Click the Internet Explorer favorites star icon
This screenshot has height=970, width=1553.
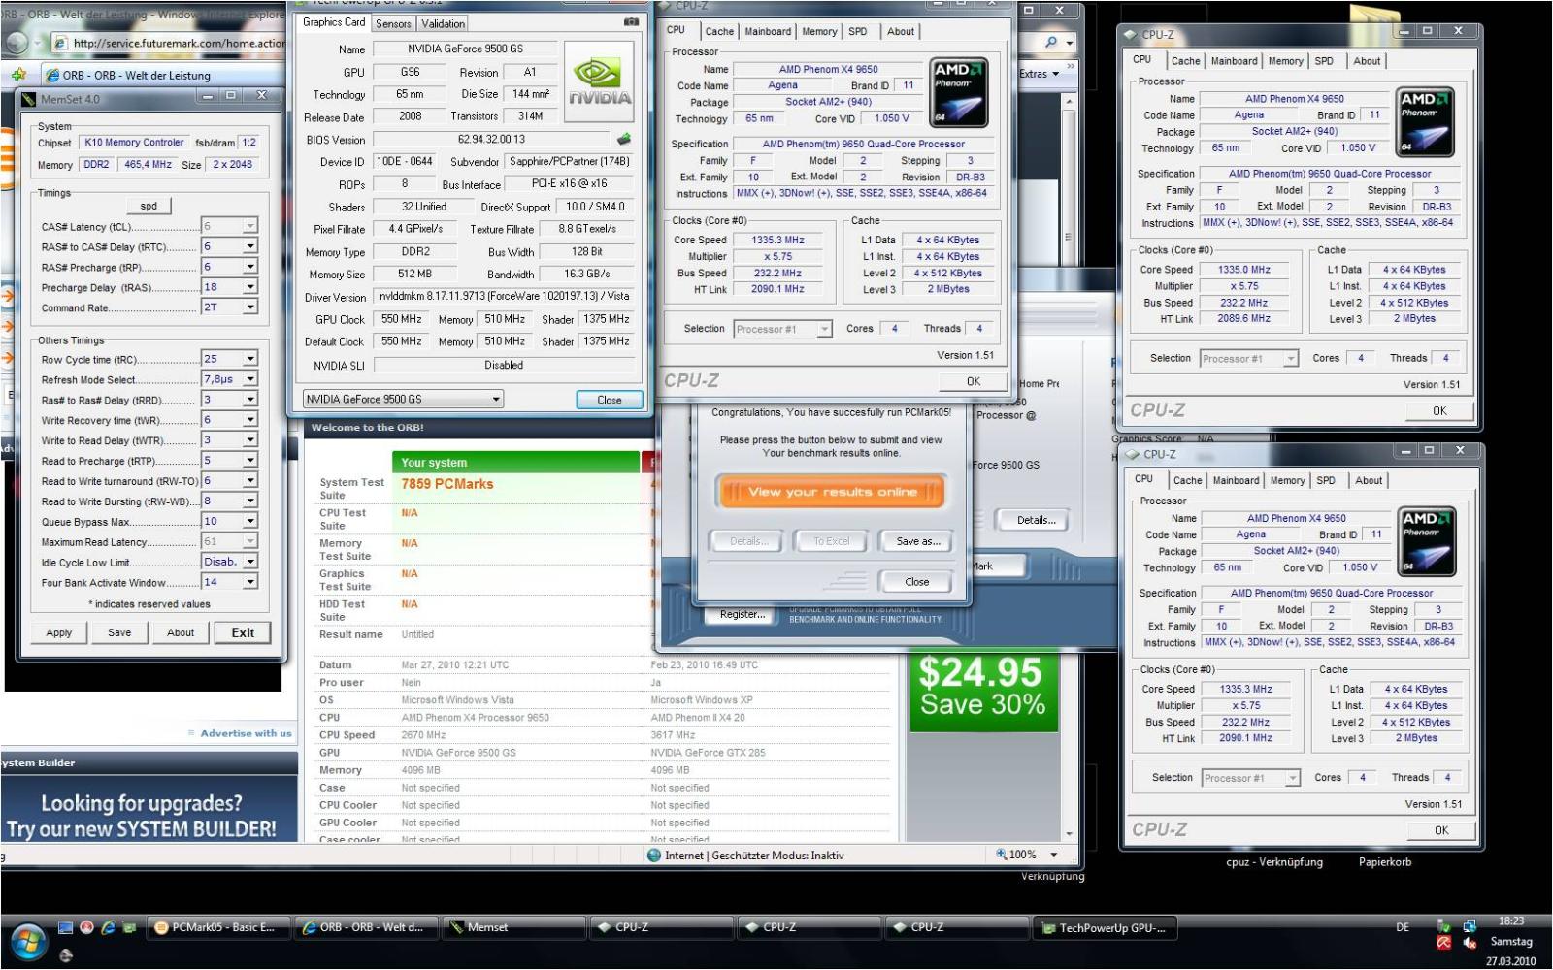point(18,75)
